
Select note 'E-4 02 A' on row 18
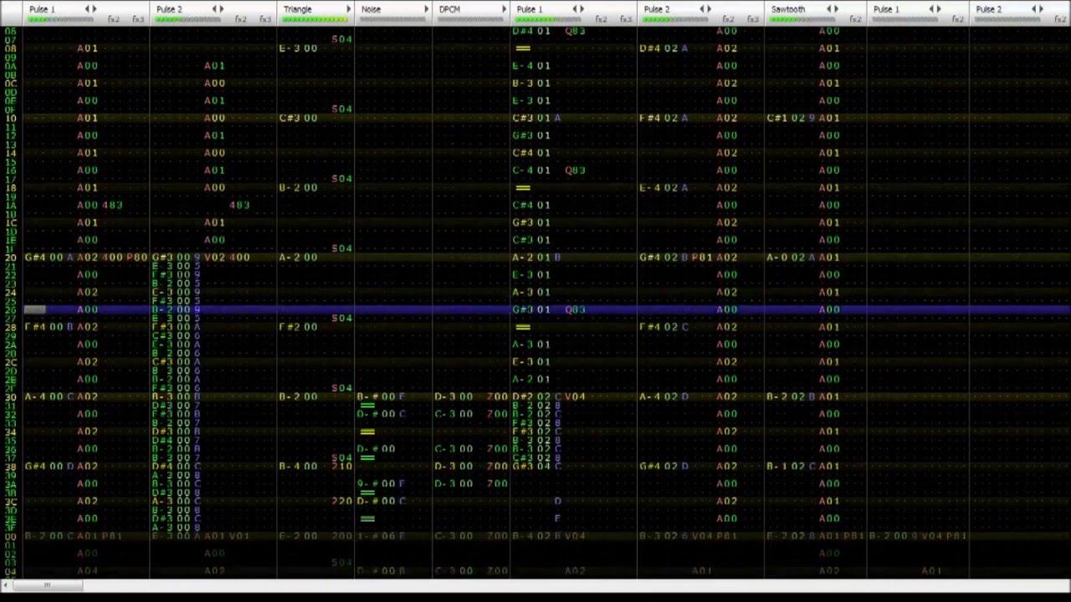(664, 188)
